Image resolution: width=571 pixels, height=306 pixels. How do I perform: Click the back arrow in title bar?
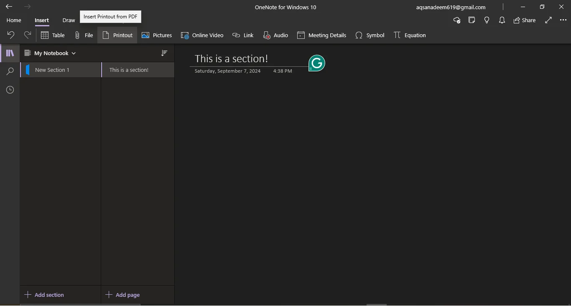(9, 7)
